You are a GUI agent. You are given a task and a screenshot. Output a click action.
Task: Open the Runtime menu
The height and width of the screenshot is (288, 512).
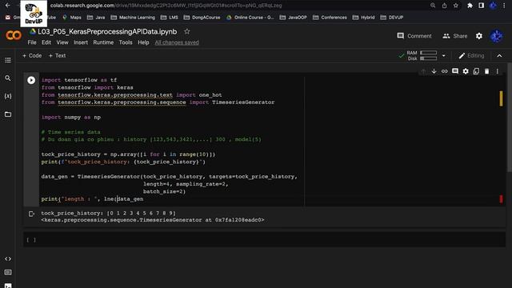pyautogui.click(x=103, y=42)
